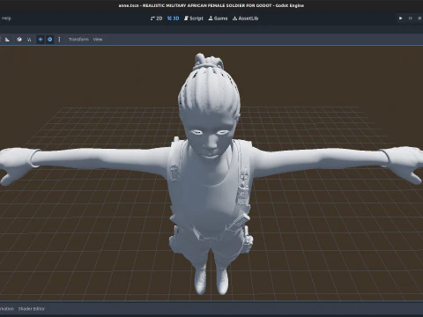The width and height of the screenshot is (423, 317).
Task: Open the Transform menu
Action: [78, 40]
